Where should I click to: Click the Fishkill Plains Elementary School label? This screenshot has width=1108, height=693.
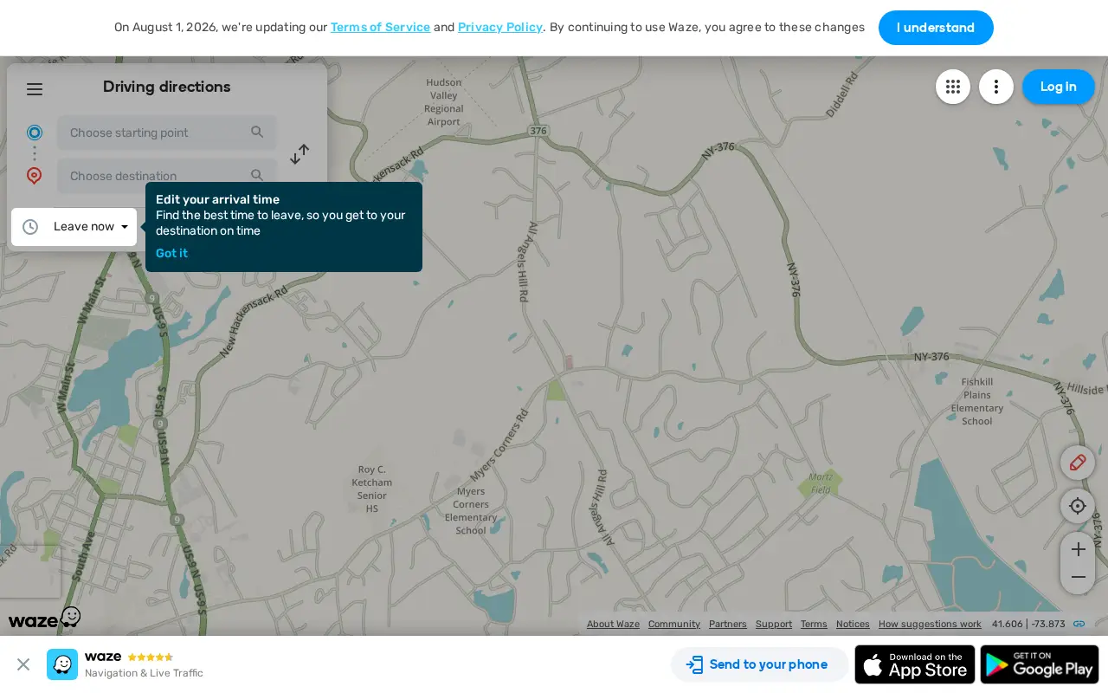click(x=977, y=401)
